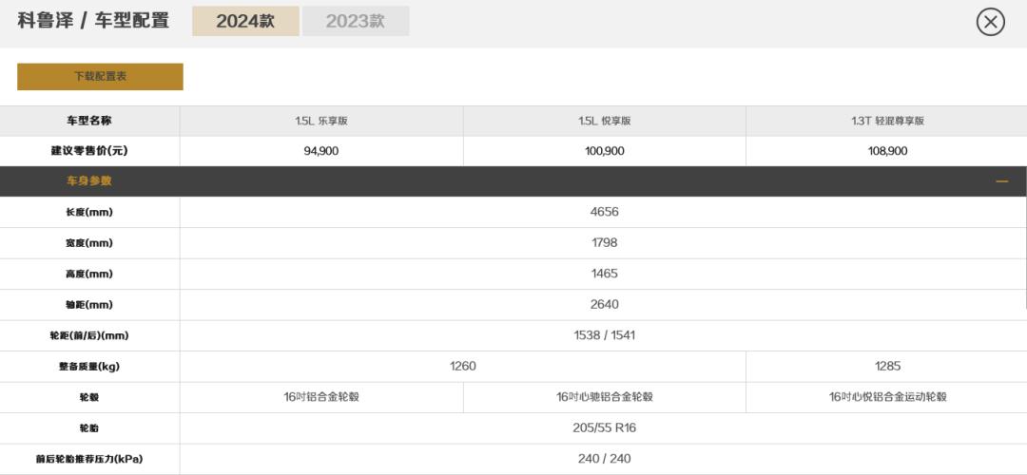Click the 205/55 R16 tire value
The image size is (1027, 475).
point(604,427)
